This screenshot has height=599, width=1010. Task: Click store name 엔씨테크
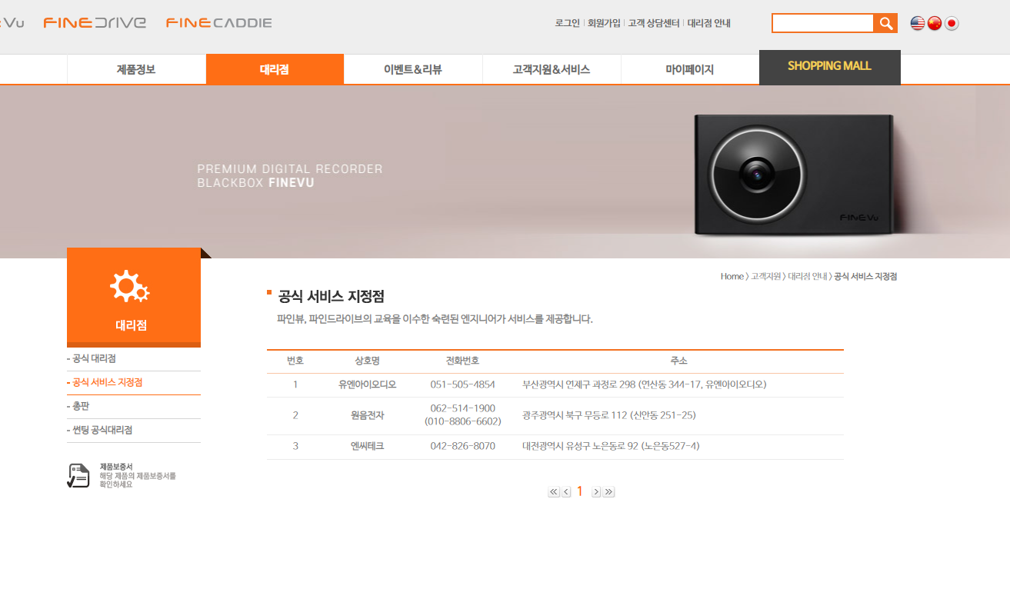pyautogui.click(x=368, y=447)
